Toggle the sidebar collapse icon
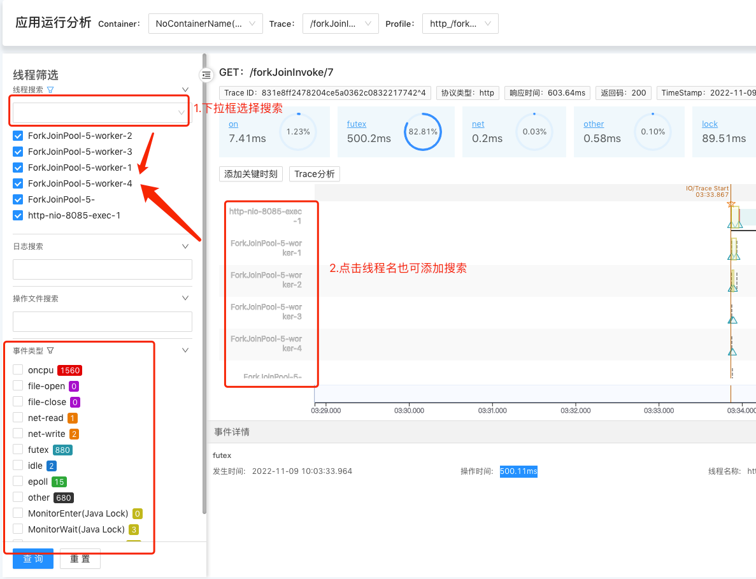This screenshot has height=579, width=756. (206, 75)
